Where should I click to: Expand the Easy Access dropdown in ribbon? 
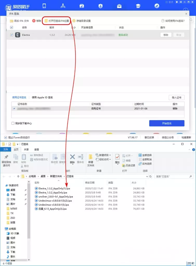click(x=110, y=159)
